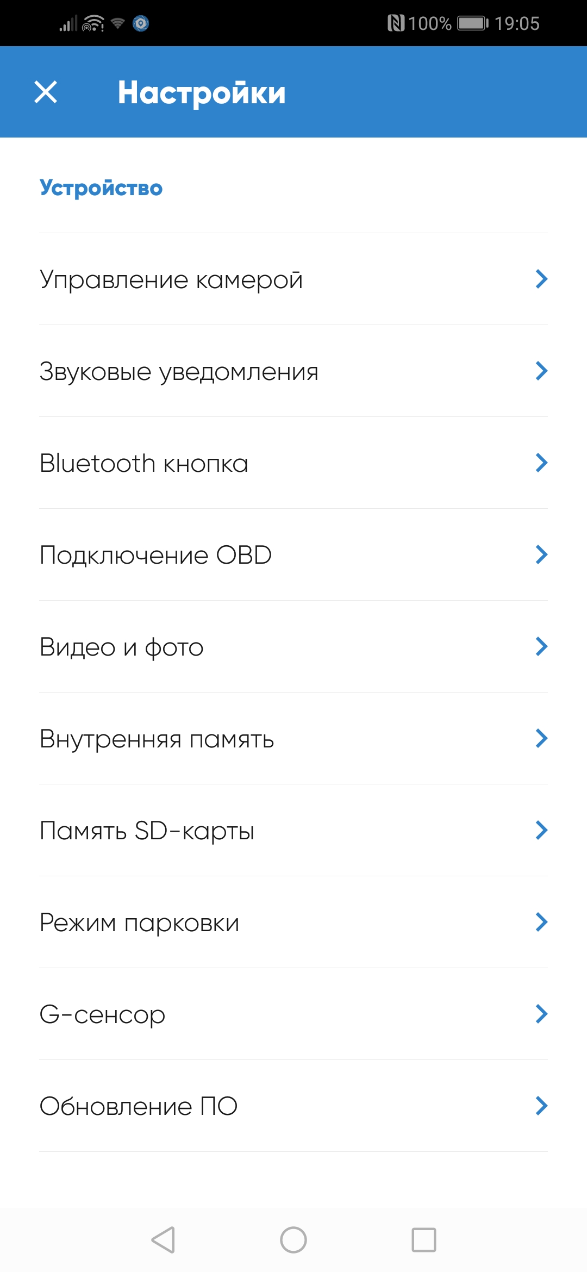Expand chevron beside Внутренняя память
Viewport: 587px width, 1272px height.
541,739
